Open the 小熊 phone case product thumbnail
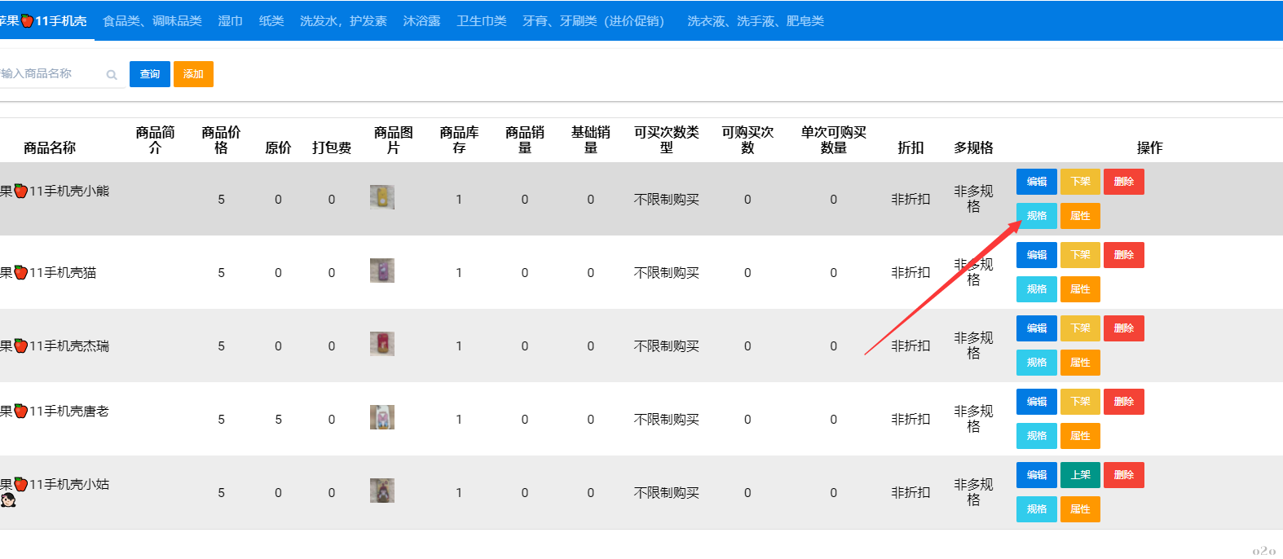 [x=381, y=197]
